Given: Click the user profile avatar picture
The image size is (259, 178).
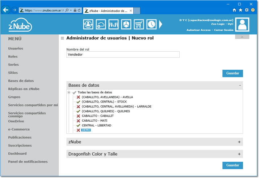Looking at the screenshot, I should (x=242, y=25).
